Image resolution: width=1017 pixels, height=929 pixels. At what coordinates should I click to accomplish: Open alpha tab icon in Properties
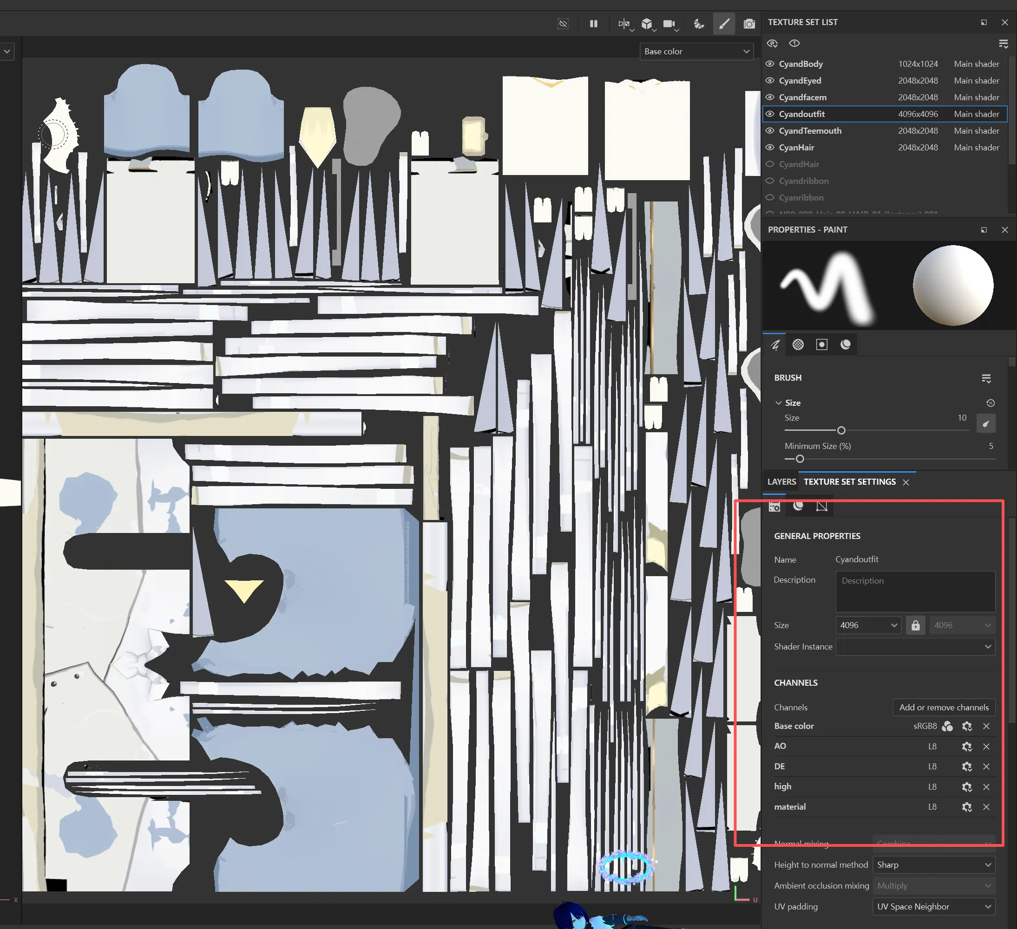click(798, 345)
